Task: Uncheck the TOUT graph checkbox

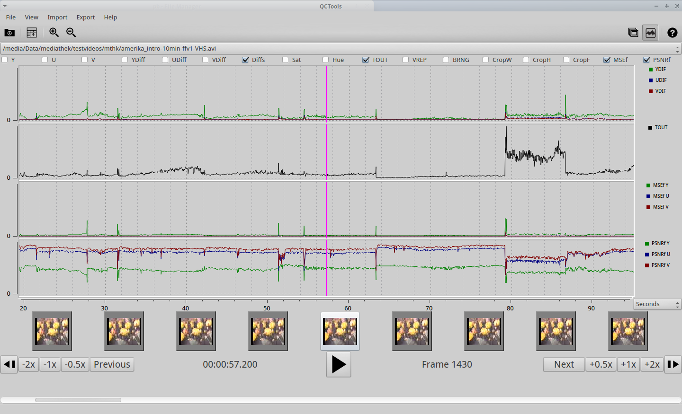Action: point(366,60)
